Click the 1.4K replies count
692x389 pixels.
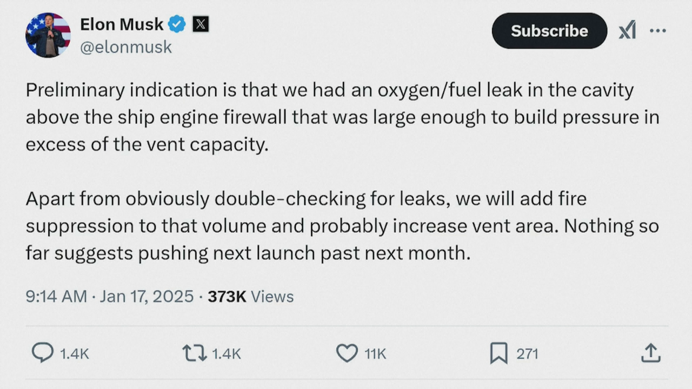(74, 354)
